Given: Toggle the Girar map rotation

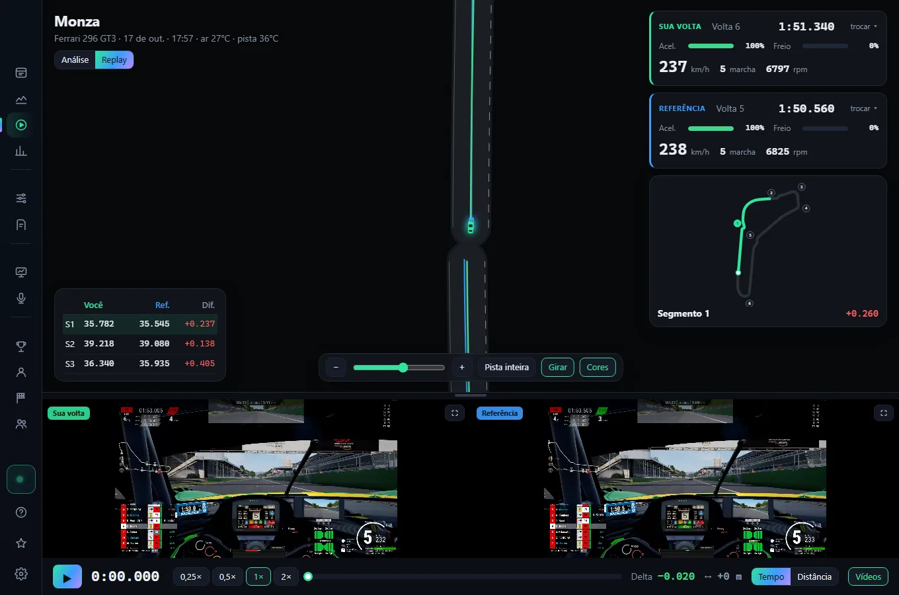Looking at the screenshot, I should coord(557,367).
